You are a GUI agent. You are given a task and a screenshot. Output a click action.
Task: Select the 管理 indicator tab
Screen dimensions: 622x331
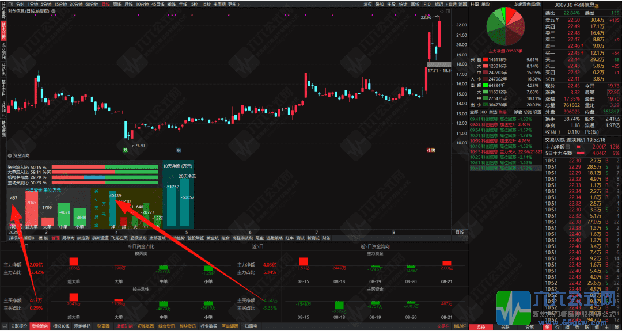coord(55,238)
